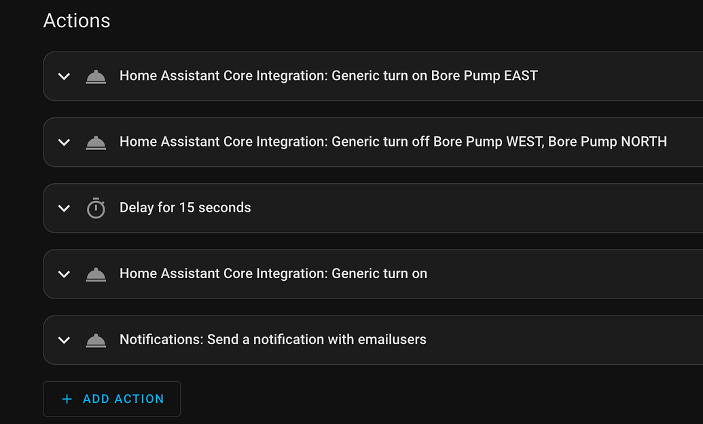Open the fourth Generic turn on action row
This screenshot has height=424, width=703.
[273, 274]
